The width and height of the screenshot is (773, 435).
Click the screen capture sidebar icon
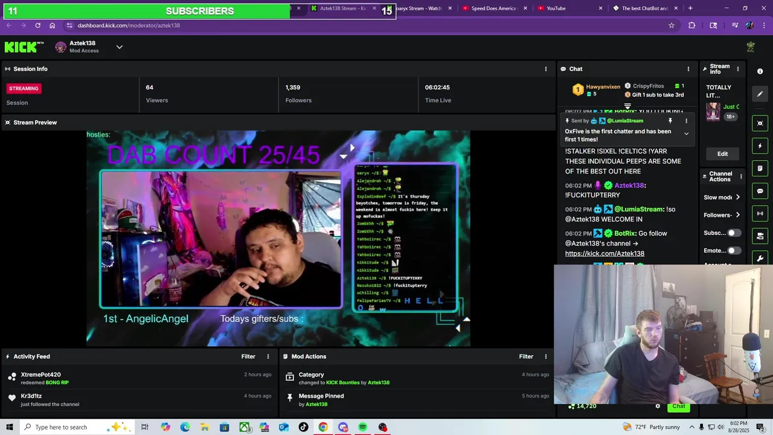point(760,123)
